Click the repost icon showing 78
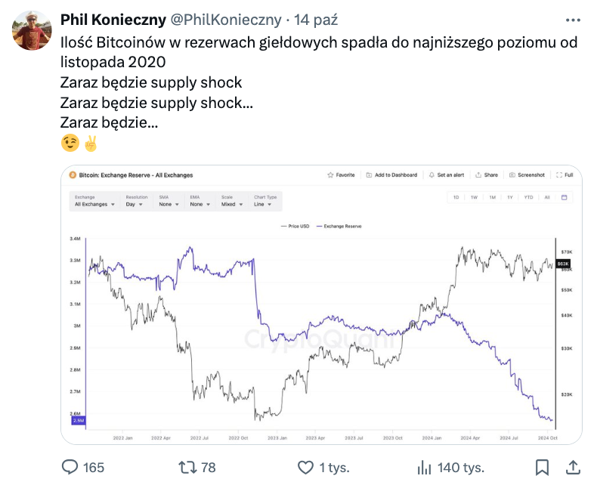The height and width of the screenshot is (482, 594). tap(183, 467)
